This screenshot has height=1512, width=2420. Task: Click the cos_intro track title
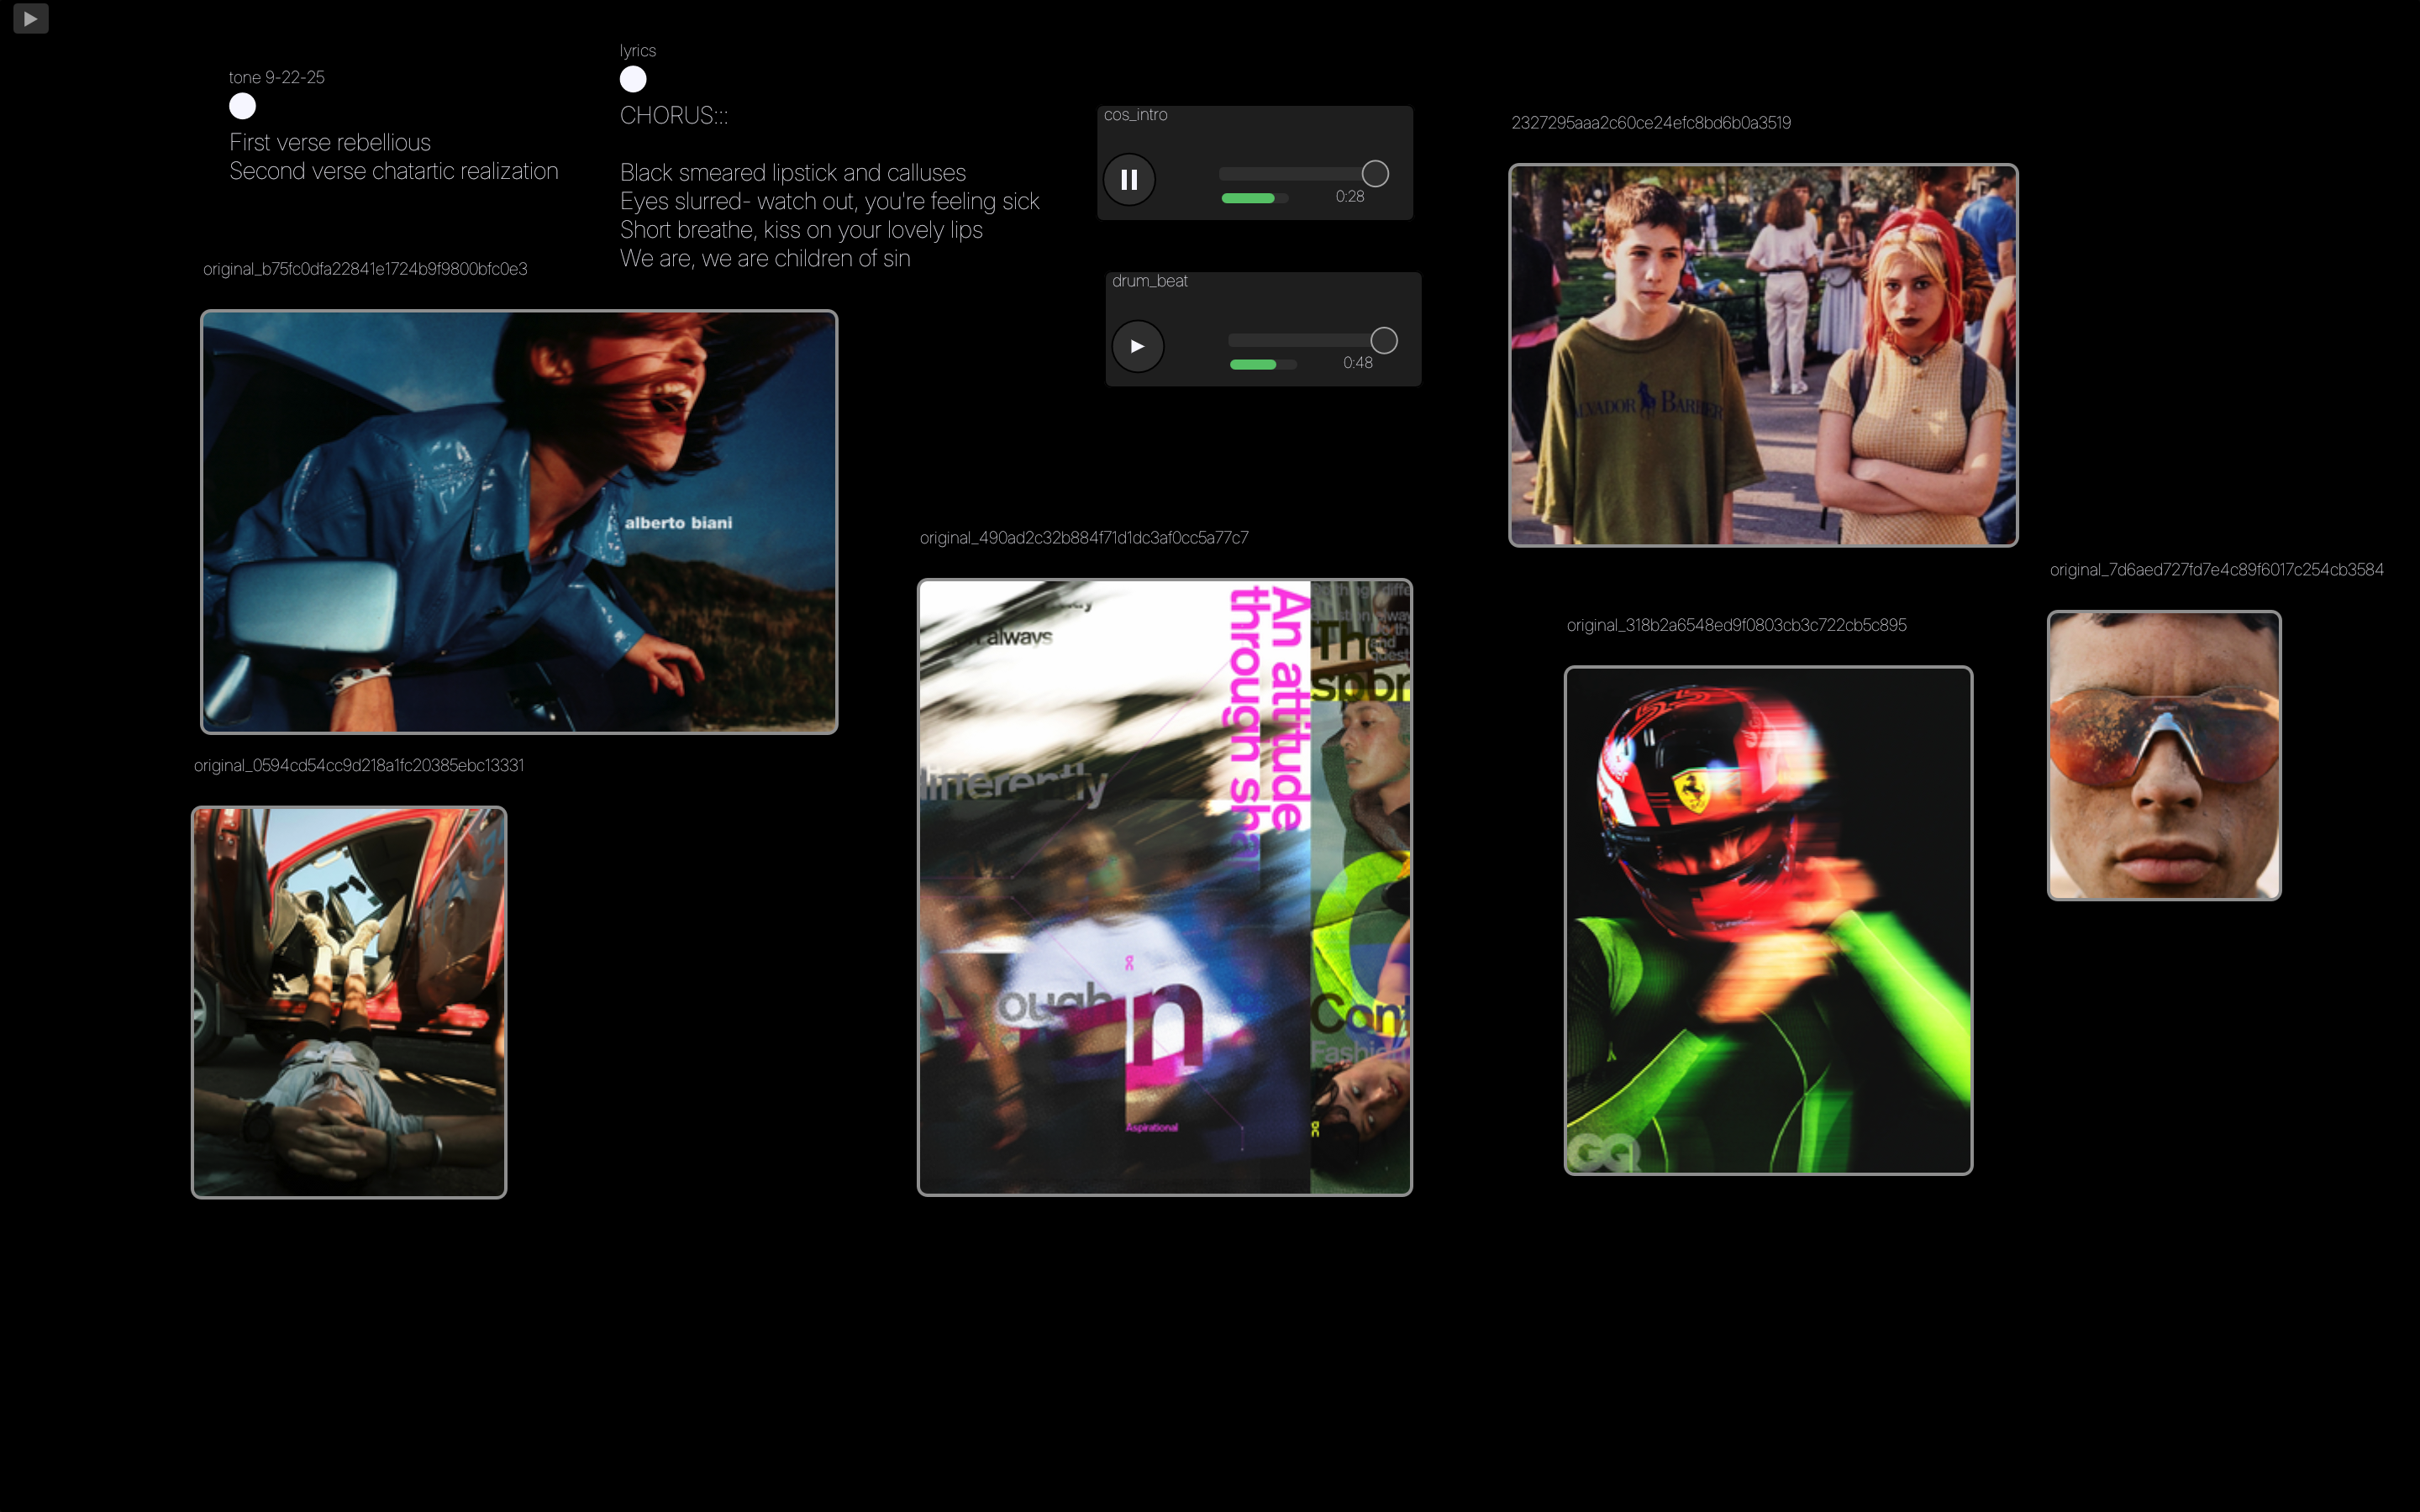pyautogui.click(x=1135, y=115)
